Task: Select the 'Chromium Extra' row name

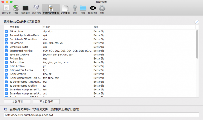Action: click(19, 47)
